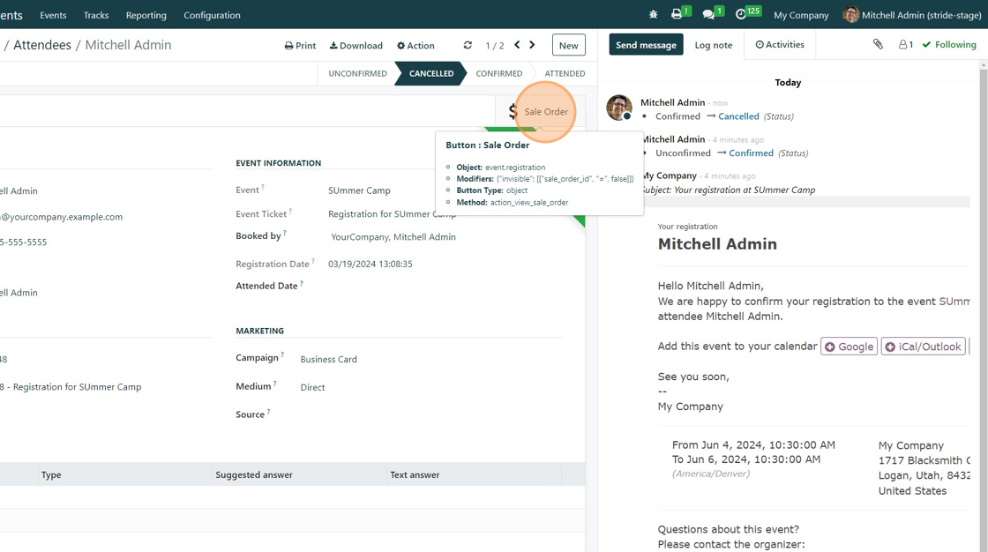
Task: Click the Cancelled status change text
Action: [738, 116]
